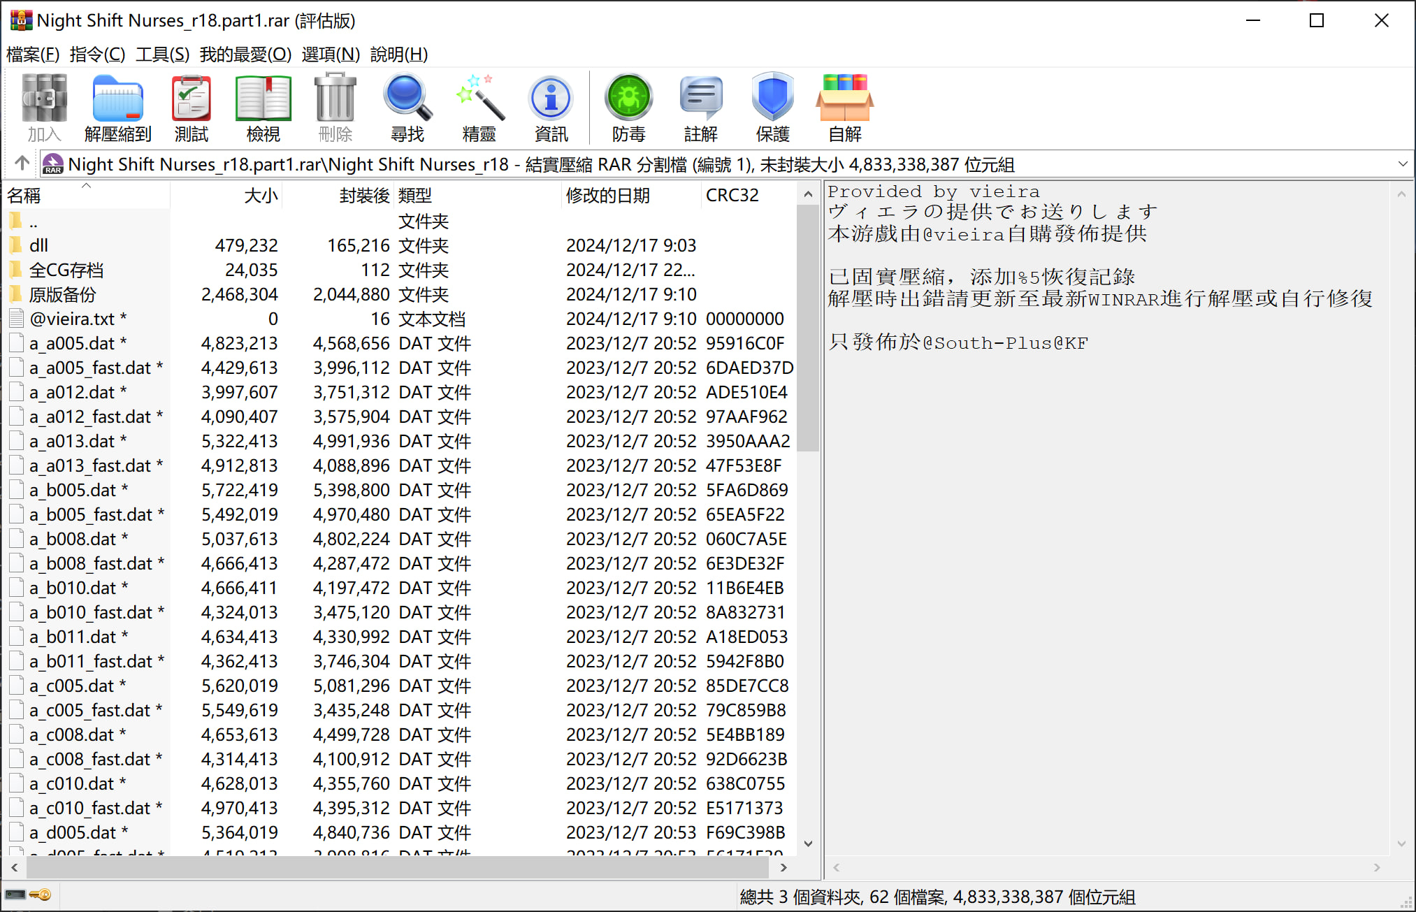
Task: Sort by 大小 column header
Action: (260, 195)
